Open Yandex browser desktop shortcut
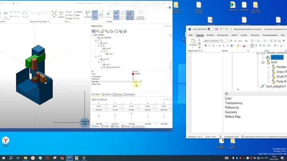The height and width of the screenshot is (161, 287). tap(5, 141)
